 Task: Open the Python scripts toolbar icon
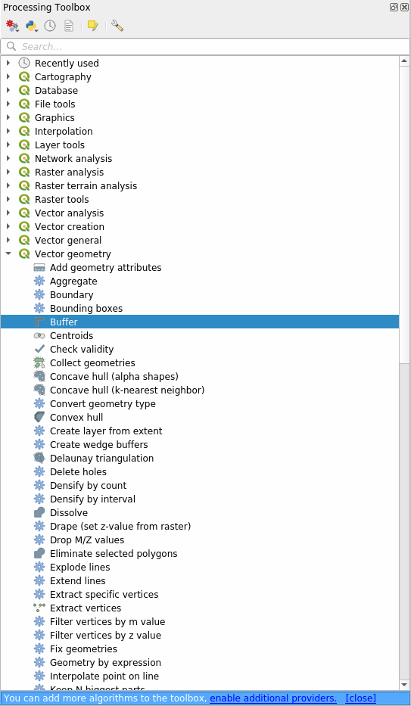pos(32,26)
